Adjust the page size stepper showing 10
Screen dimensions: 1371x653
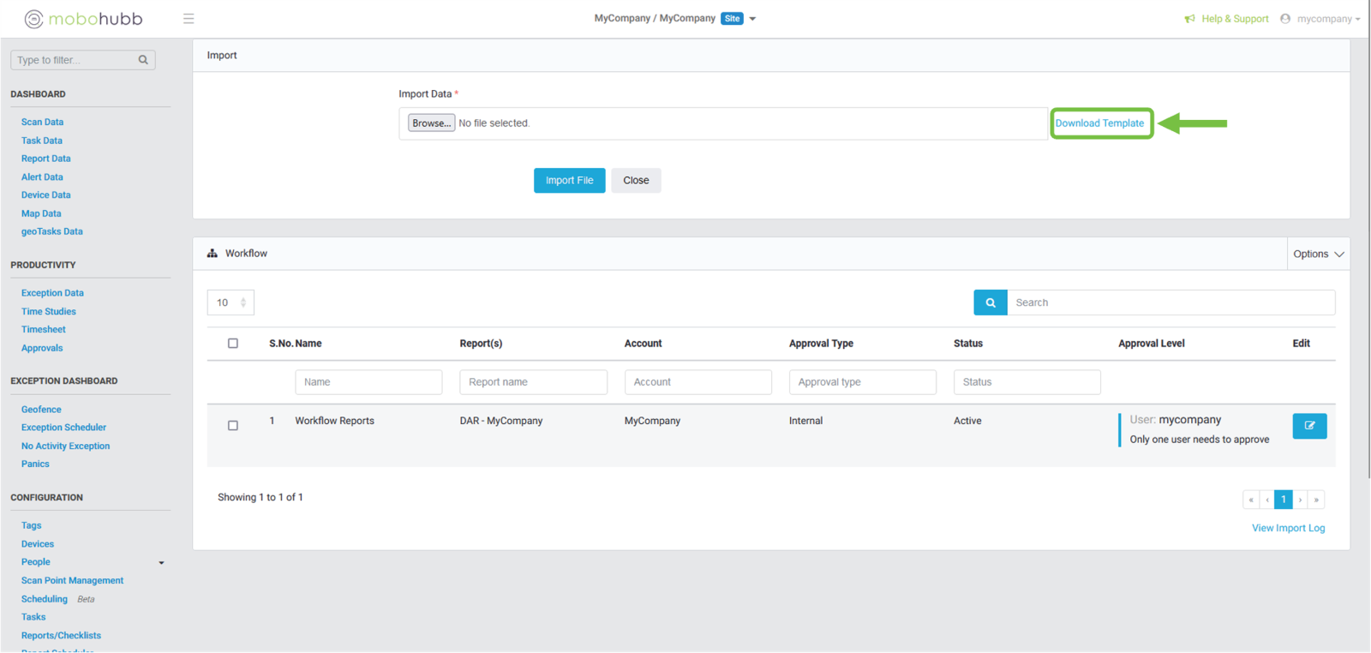(243, 303)
